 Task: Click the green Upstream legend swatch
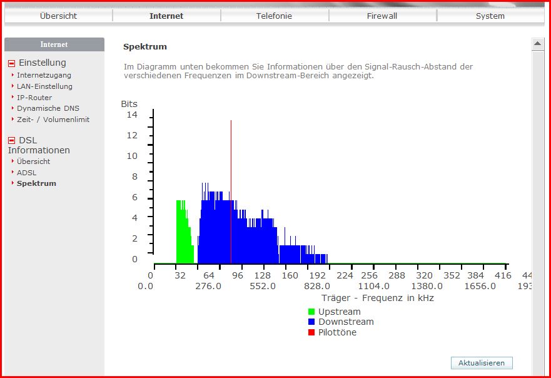[x=311, y=312]
